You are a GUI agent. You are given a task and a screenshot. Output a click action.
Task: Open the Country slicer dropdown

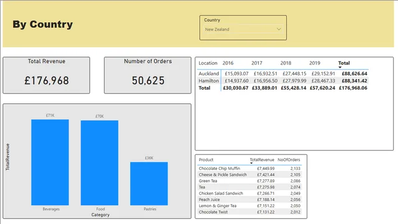pyautogui.click(x=243, y=29)
